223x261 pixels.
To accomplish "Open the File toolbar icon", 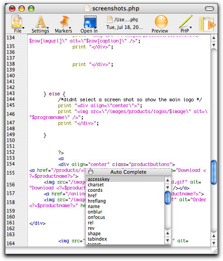I will [x=16, y=22].
